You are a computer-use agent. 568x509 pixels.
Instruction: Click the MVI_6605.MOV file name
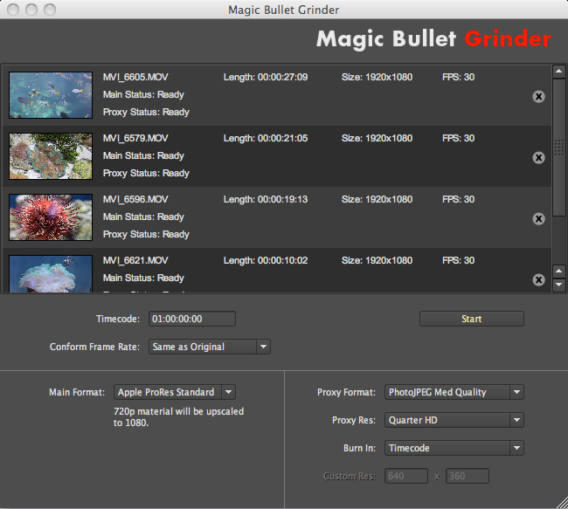point(135,77)
